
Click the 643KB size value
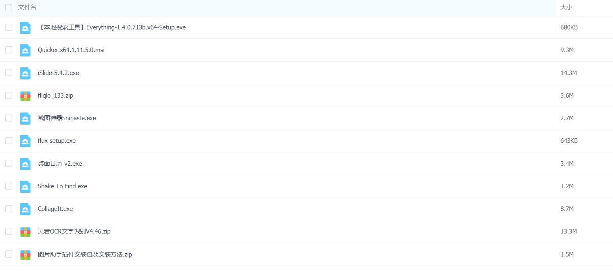(x=569, y=141)
